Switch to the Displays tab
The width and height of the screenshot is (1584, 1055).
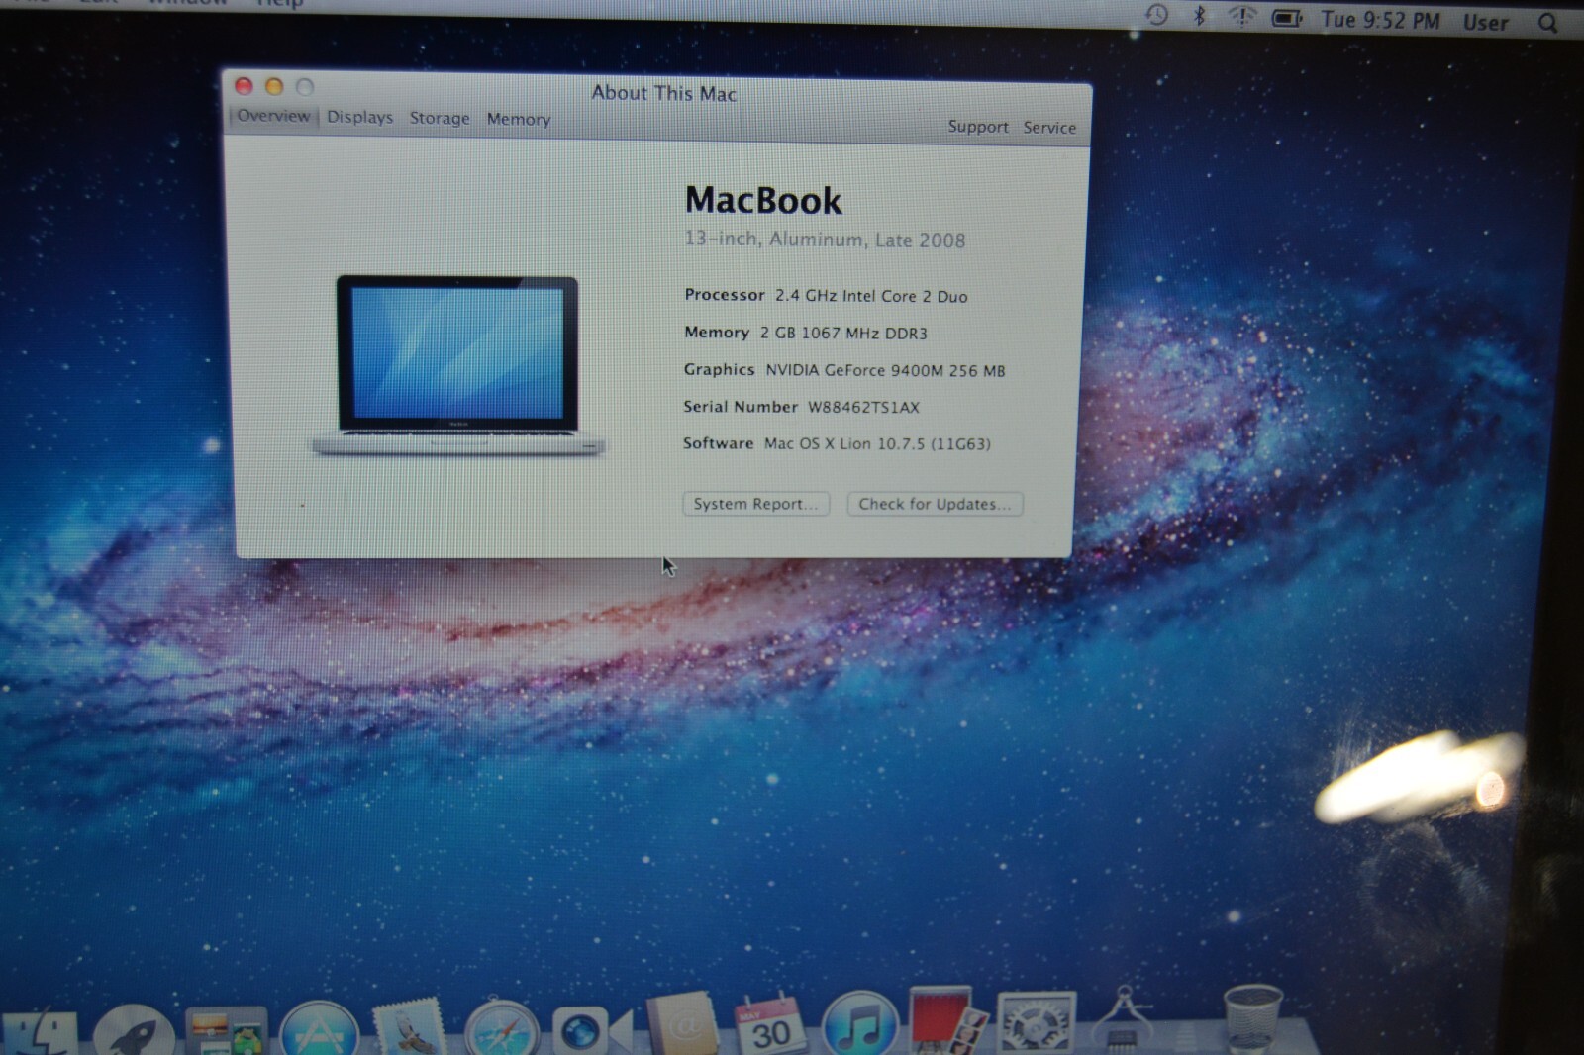(360, 117)
